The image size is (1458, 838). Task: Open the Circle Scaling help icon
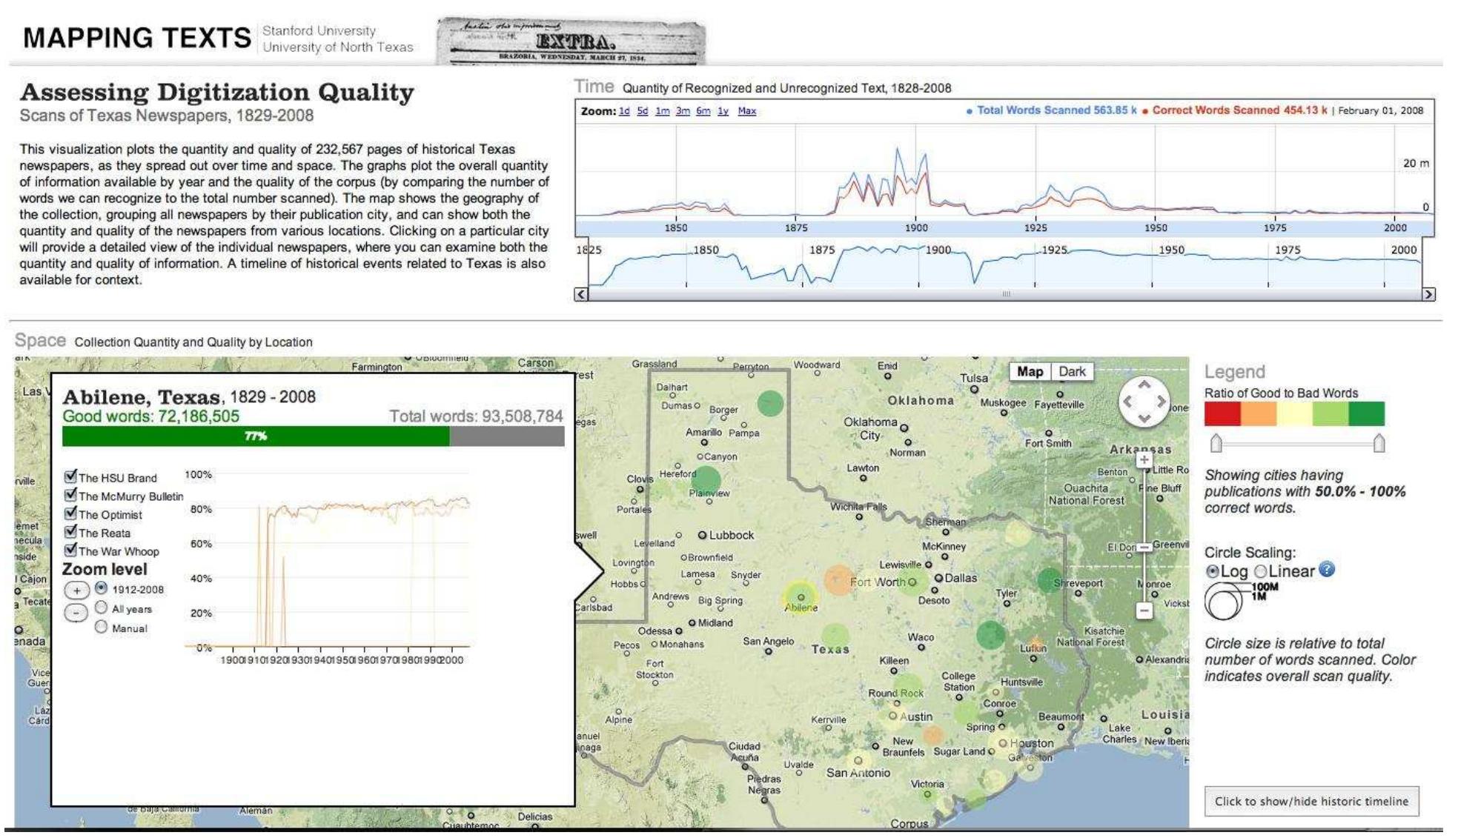(x=1327, y=570)
